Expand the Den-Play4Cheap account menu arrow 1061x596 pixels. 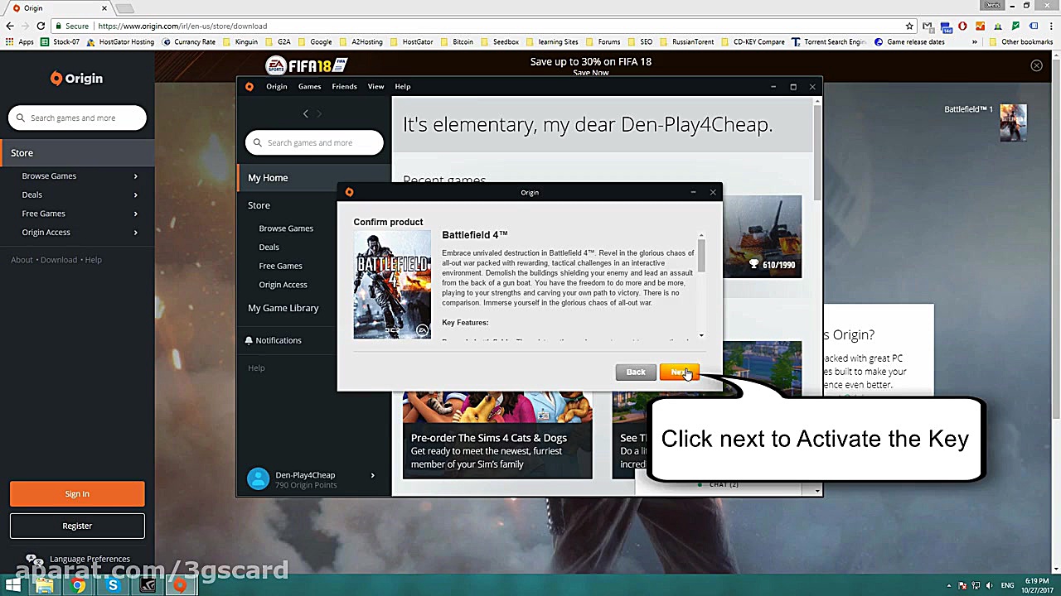tap(372, 475)
